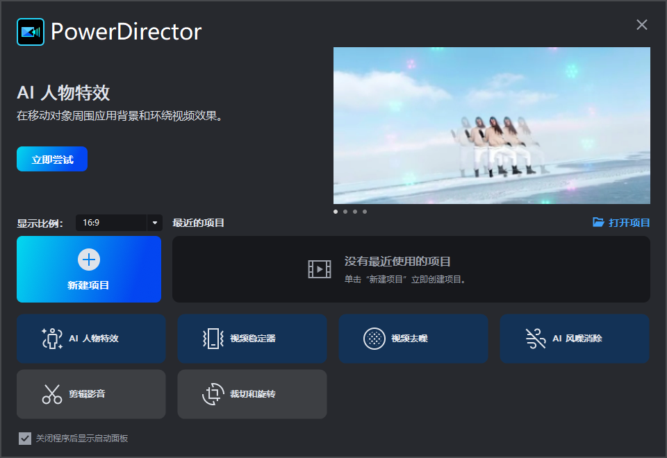Click the 最近的项目 heading
Image resolution: width=667 pixels, height=458 pixels.
198,223
